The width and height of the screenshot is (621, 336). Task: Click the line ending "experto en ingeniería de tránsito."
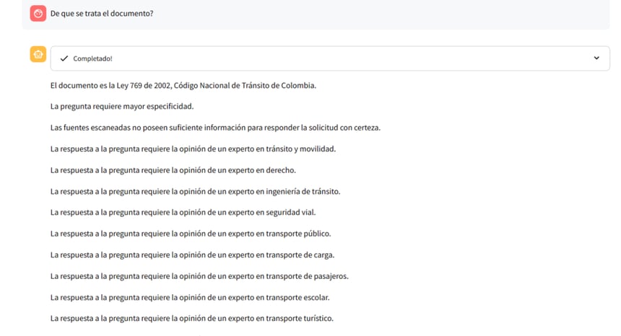[x=195, y=192]
